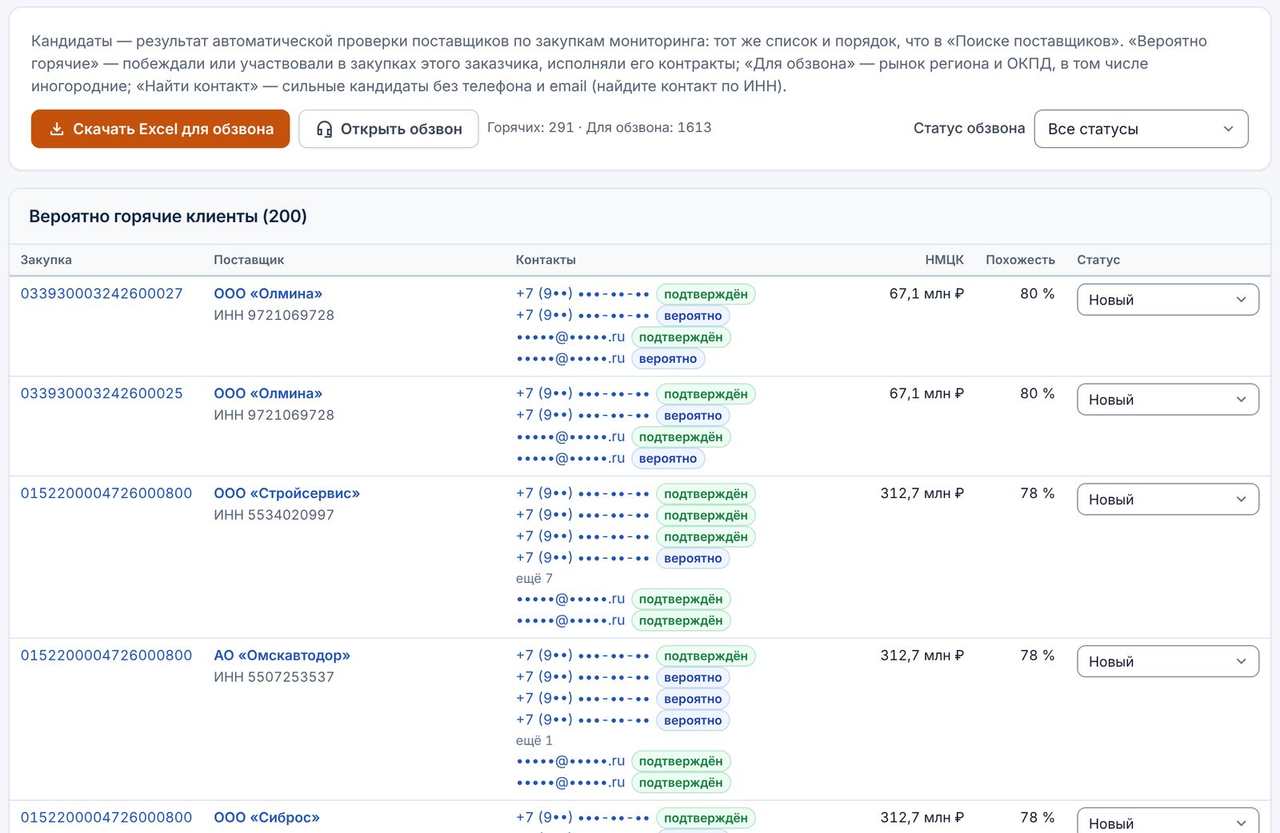Screen dimensions: 1280x833
Task: Open supplier АО «Омскавтодор» link
Action: point(282,656)
